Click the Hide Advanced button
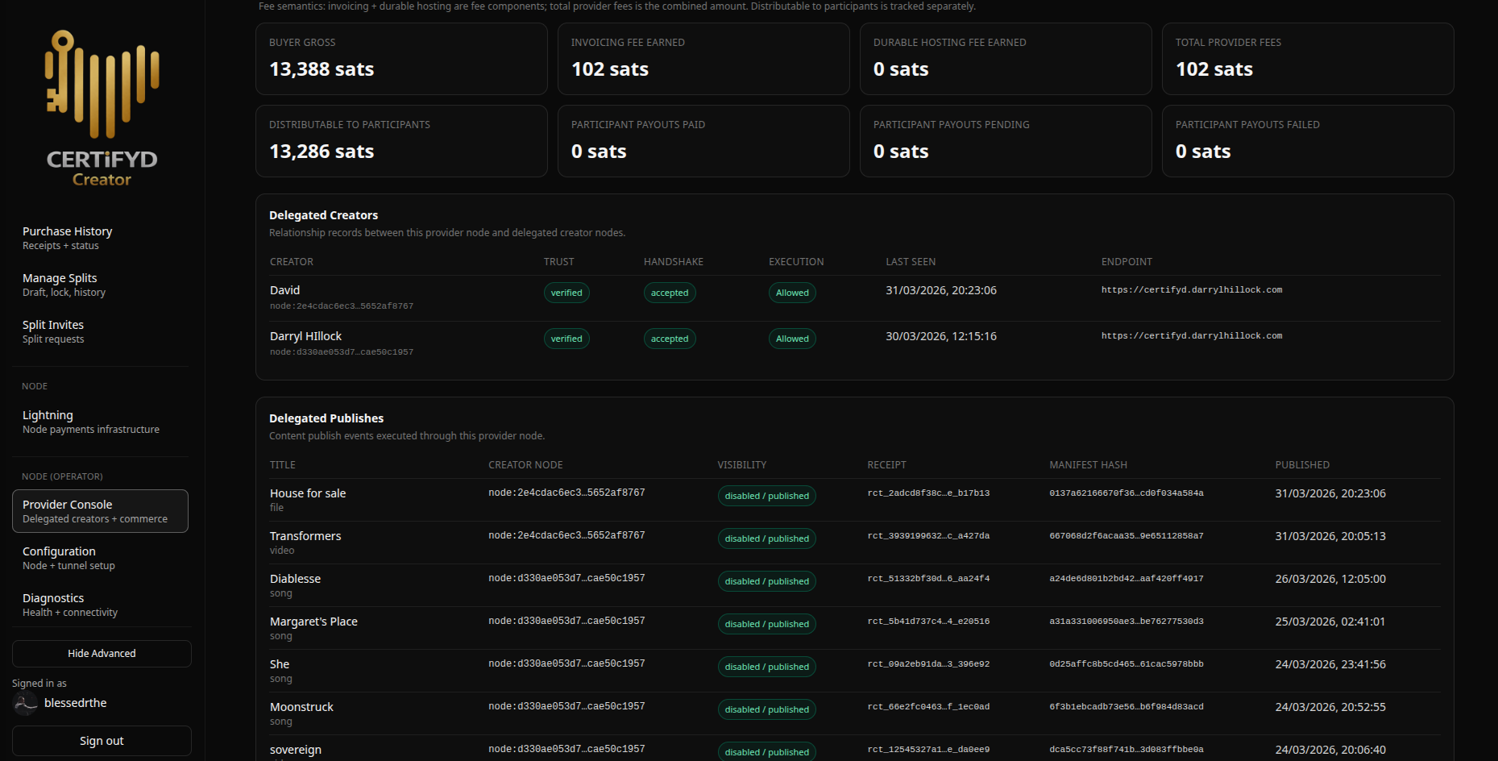 (102, 654)
